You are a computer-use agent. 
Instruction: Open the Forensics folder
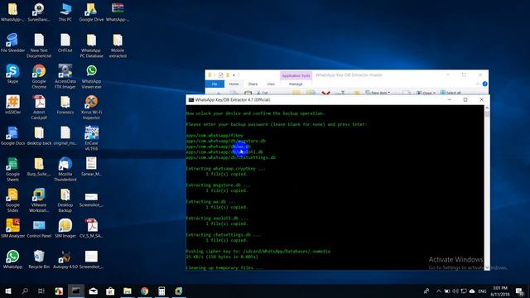click(x=65, y=105)
